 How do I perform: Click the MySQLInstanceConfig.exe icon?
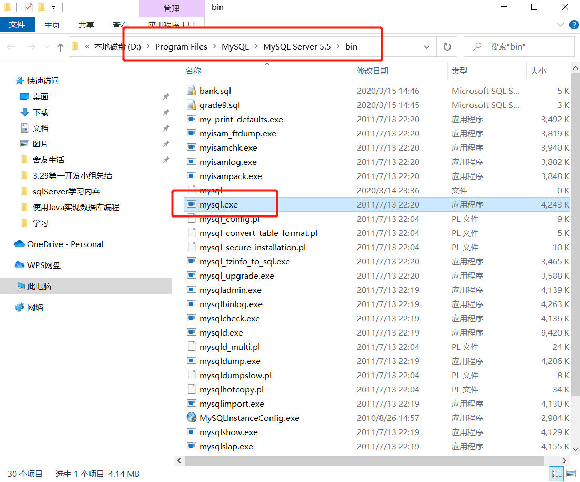[191, 418]
